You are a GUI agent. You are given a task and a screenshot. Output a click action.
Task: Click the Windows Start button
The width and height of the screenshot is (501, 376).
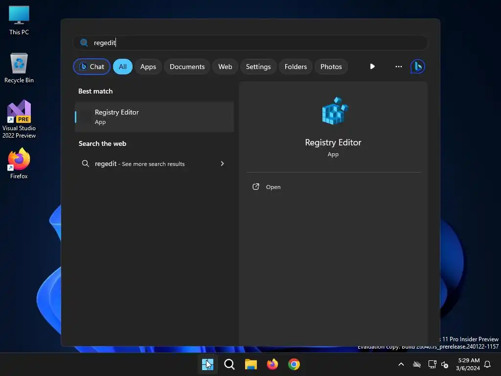pyautogui.click(x=207, y=364)
